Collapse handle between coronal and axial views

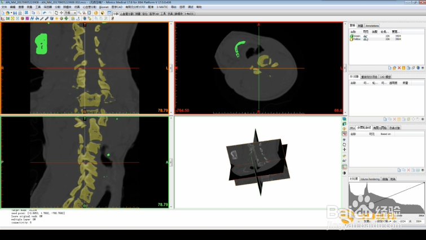pyautogui.click(x=171, y=68)
